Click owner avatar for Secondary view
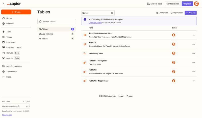Image resolution: width=202 pixels, height=118 pixels. tap(174, 53)
